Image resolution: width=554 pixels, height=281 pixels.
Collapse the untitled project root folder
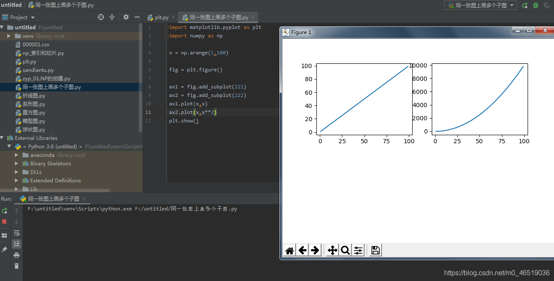[x=3, y=27]
